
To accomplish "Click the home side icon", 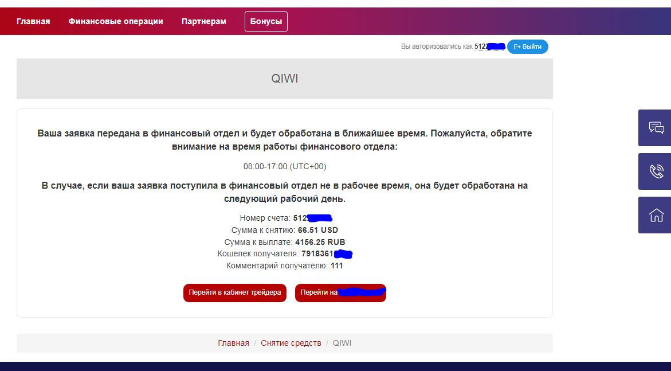I will 655,215.
